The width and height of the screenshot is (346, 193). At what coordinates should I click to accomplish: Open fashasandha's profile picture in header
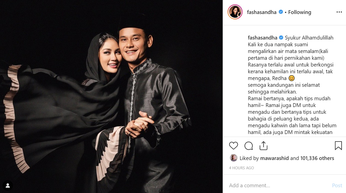coord(235,12)
